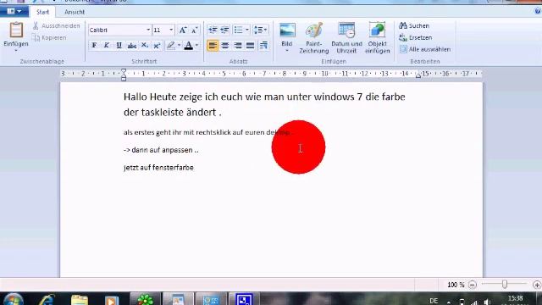
Task: Insert a picture with Bild icon
Action: click(287, 30)
